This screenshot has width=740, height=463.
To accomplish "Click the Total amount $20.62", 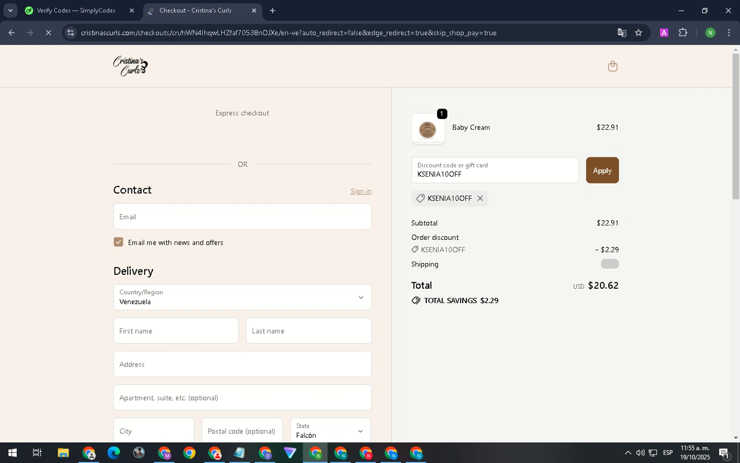I will pyautogui.click(x=603, y=285).
